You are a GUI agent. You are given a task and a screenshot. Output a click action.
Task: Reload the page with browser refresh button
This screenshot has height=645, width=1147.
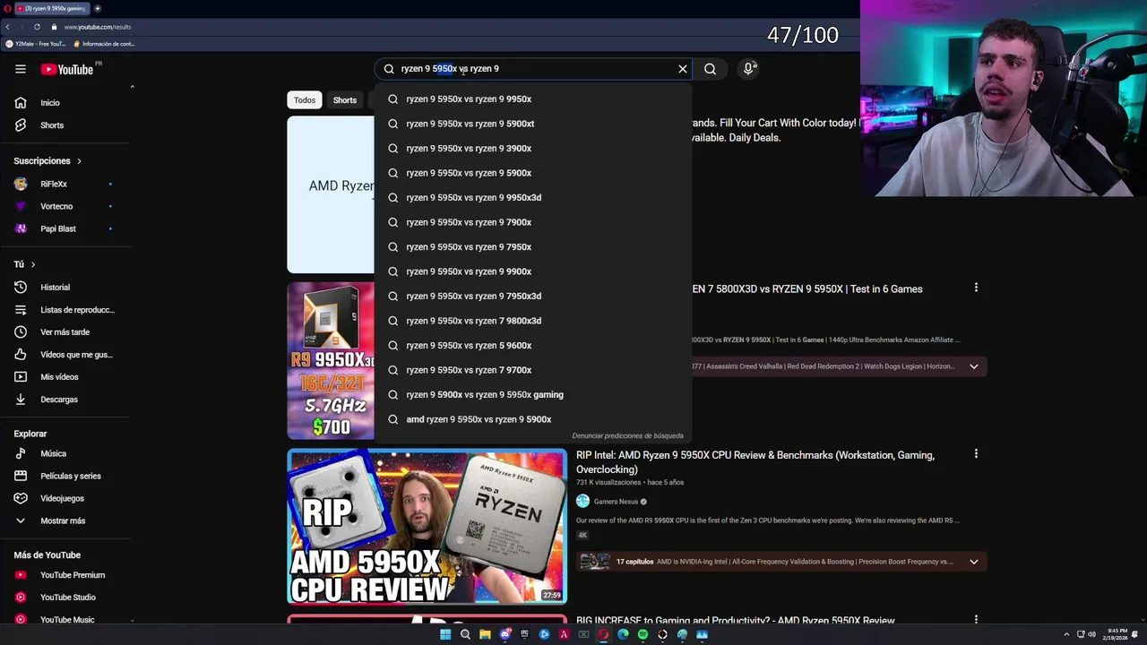[x=37, y=27]
